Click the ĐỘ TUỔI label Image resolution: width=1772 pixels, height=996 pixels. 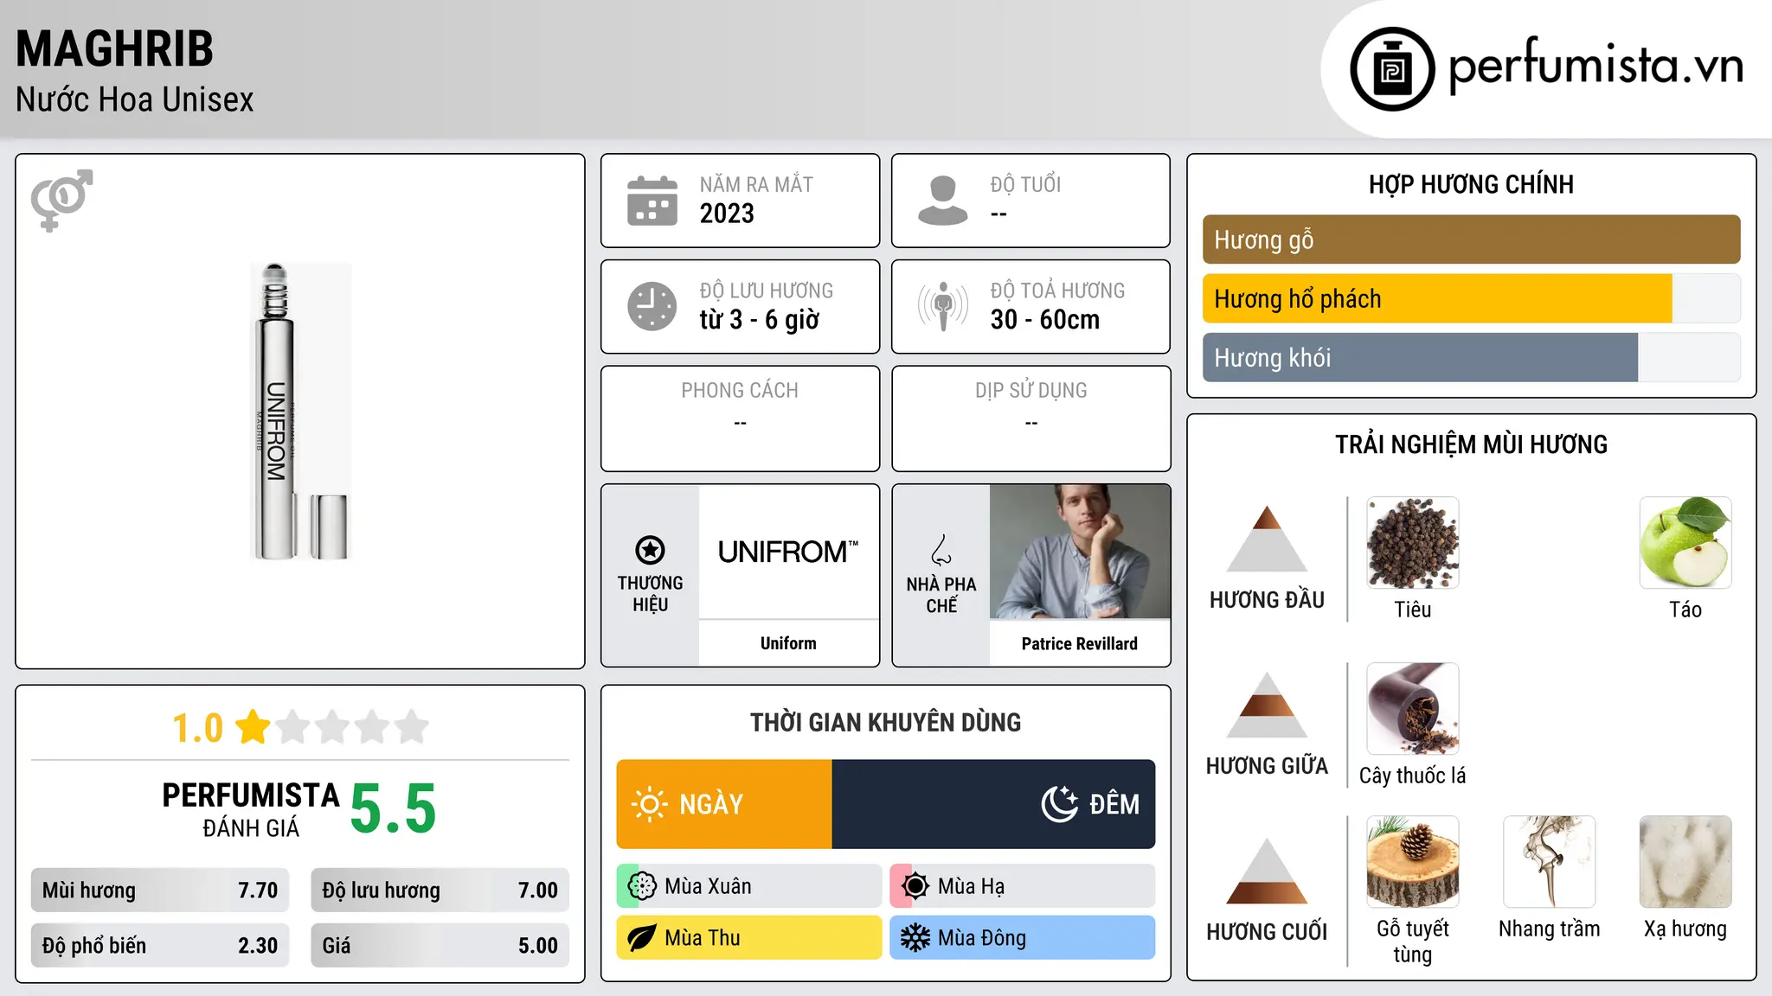(1025, 184)
